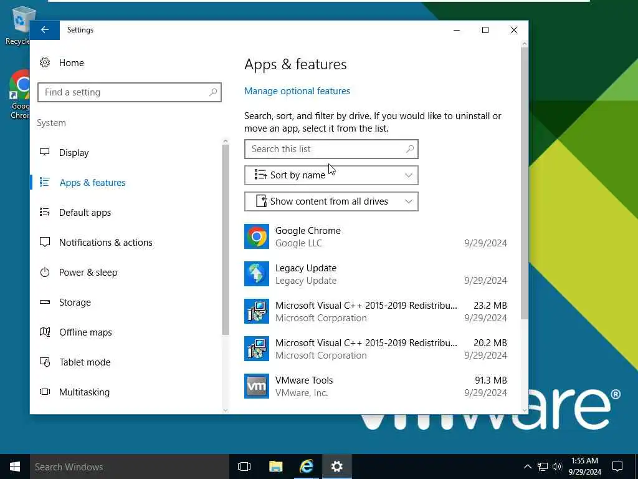Image resolution: width=638 pixels, height=479 pixels.
Task: Click the 23.2 MB size value
Action: tap(490, 306)
